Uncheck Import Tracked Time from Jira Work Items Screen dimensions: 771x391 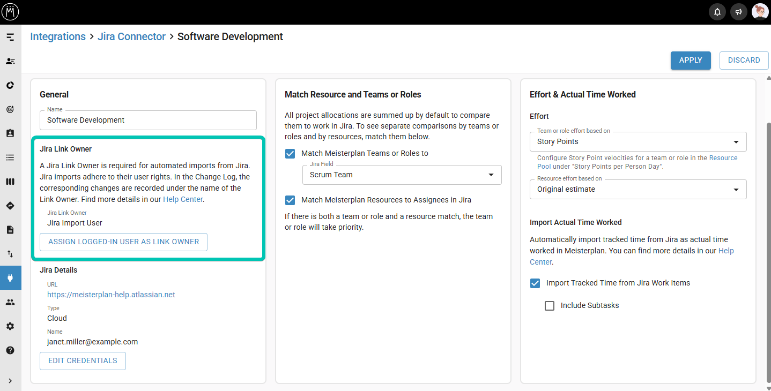coord(535,283)
